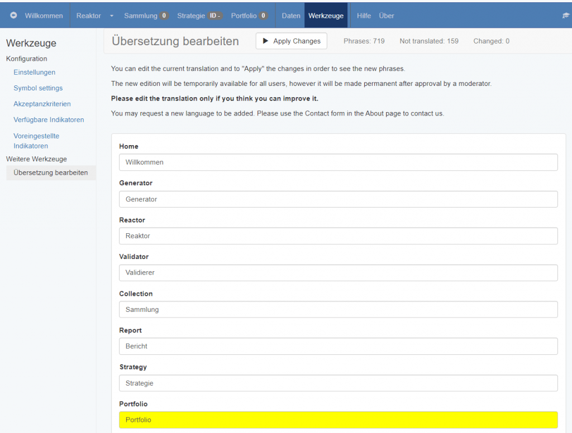Click the Validator translation field containing Validierer
Image resolution: width=572 pixels, height=433 pixels.
pos(338,273)
